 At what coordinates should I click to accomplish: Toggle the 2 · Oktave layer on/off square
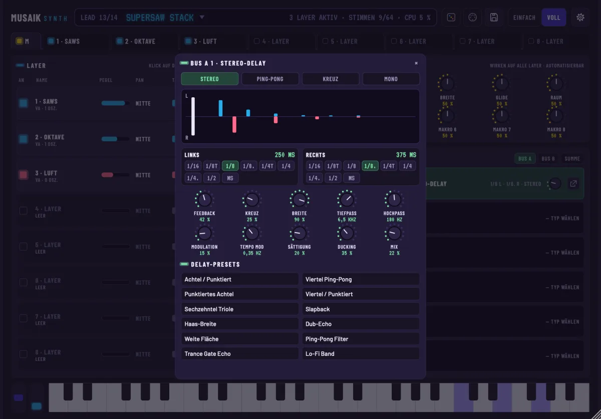pyautogui.click(x=23, y=139)
